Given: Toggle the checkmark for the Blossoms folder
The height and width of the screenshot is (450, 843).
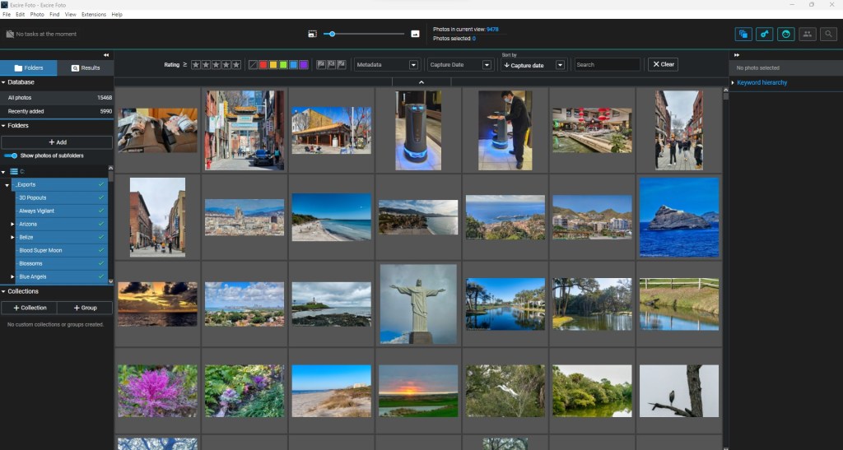Looking at the screenshot, I should [101, 263].
